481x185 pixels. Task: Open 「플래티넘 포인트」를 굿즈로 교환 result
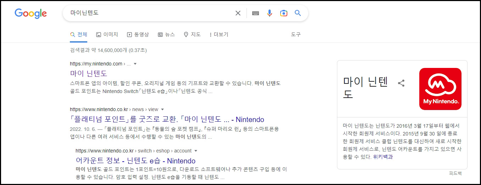(x=167, y=119)
